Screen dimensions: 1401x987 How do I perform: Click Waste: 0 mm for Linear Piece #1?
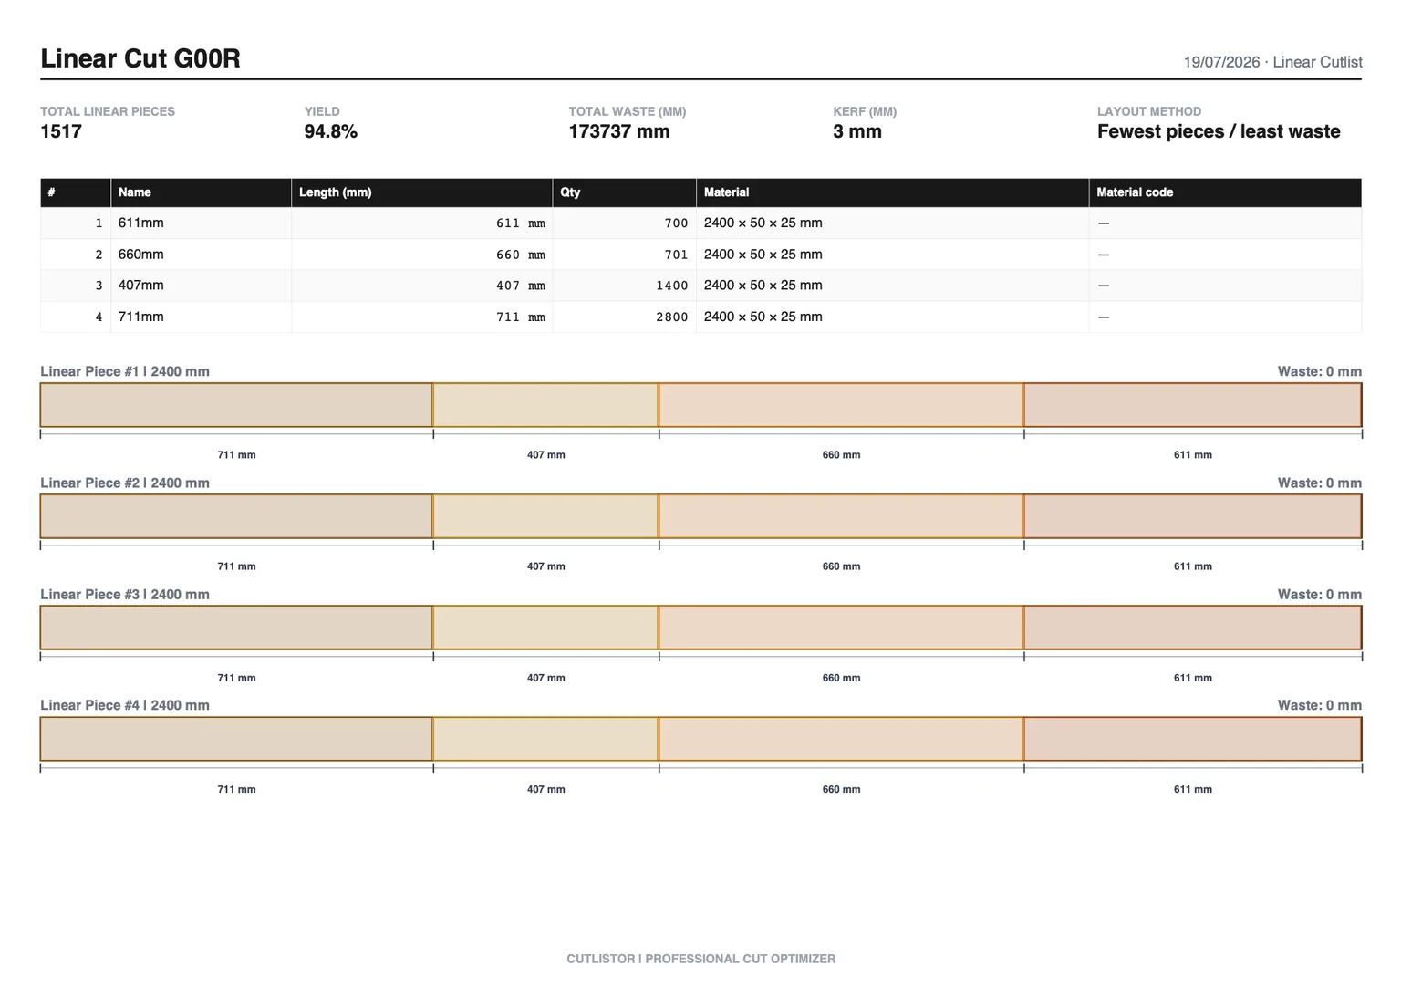(x=1319, y=371)
